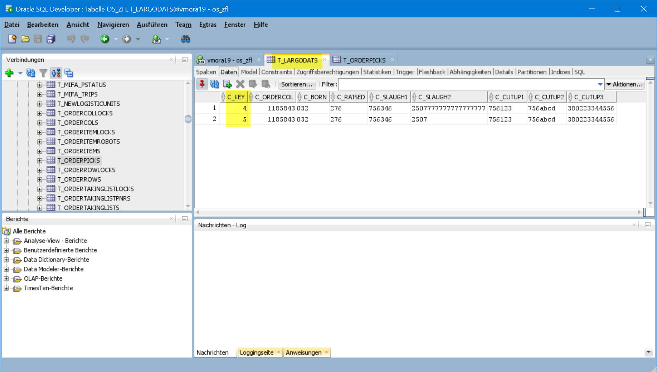Open the vmora19 - os_zfl worksheet tab
This screenshot has width=657, height=372.
click(229, 60)
